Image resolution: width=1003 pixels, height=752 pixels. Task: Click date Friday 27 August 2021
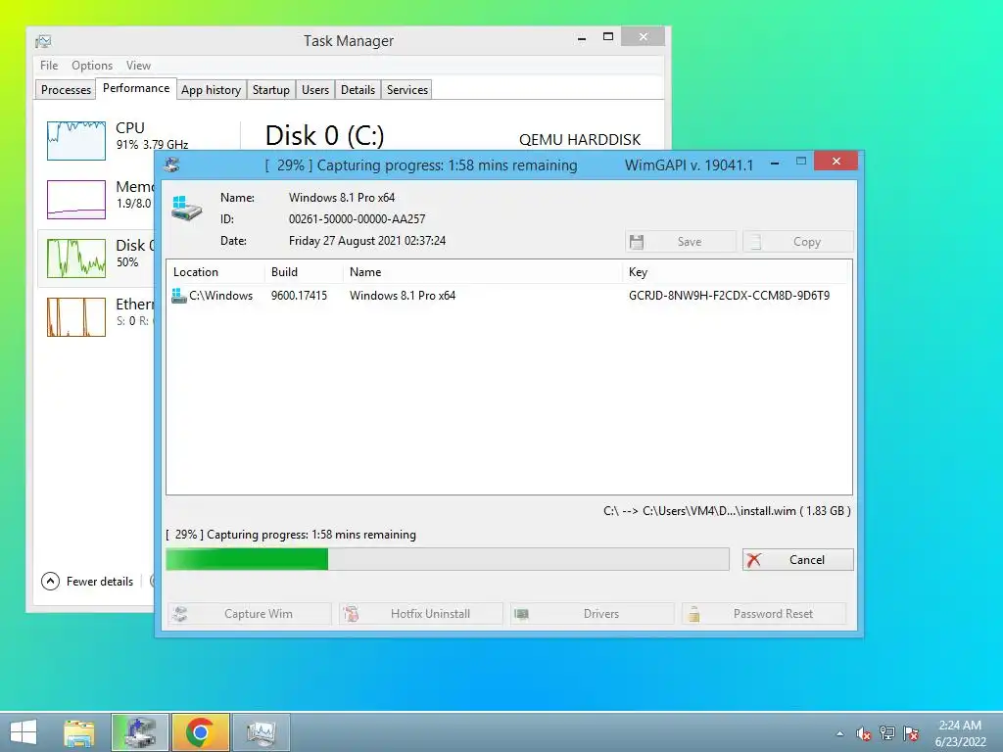click(x=367, y=241)
